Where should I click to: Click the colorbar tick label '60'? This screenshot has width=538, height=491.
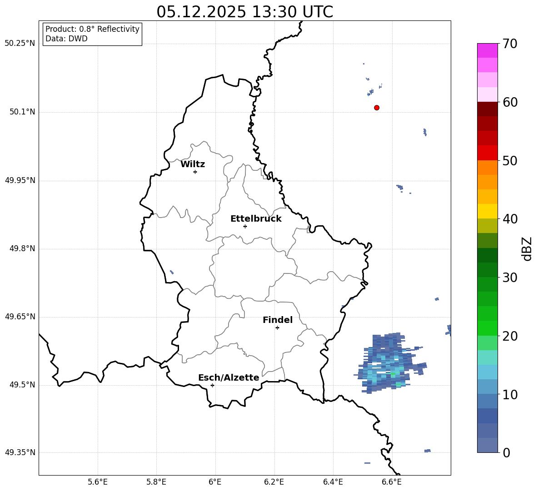(x=510, y=102)
